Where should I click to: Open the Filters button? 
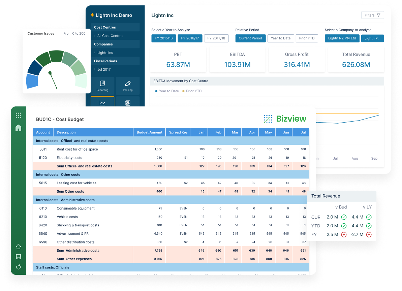372,15
